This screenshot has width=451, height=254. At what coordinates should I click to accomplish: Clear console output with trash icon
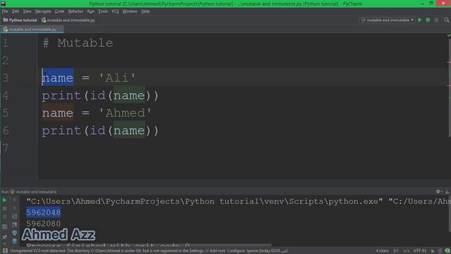pyautogui.click(x=14, y=241)
